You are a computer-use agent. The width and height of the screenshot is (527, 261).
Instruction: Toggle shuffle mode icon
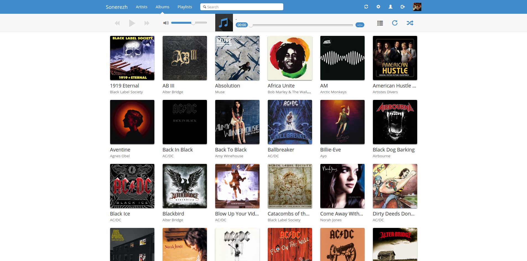coord(410,23)
